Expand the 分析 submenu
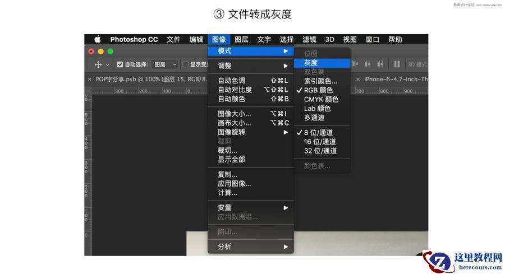 click(x=251, y=247)
